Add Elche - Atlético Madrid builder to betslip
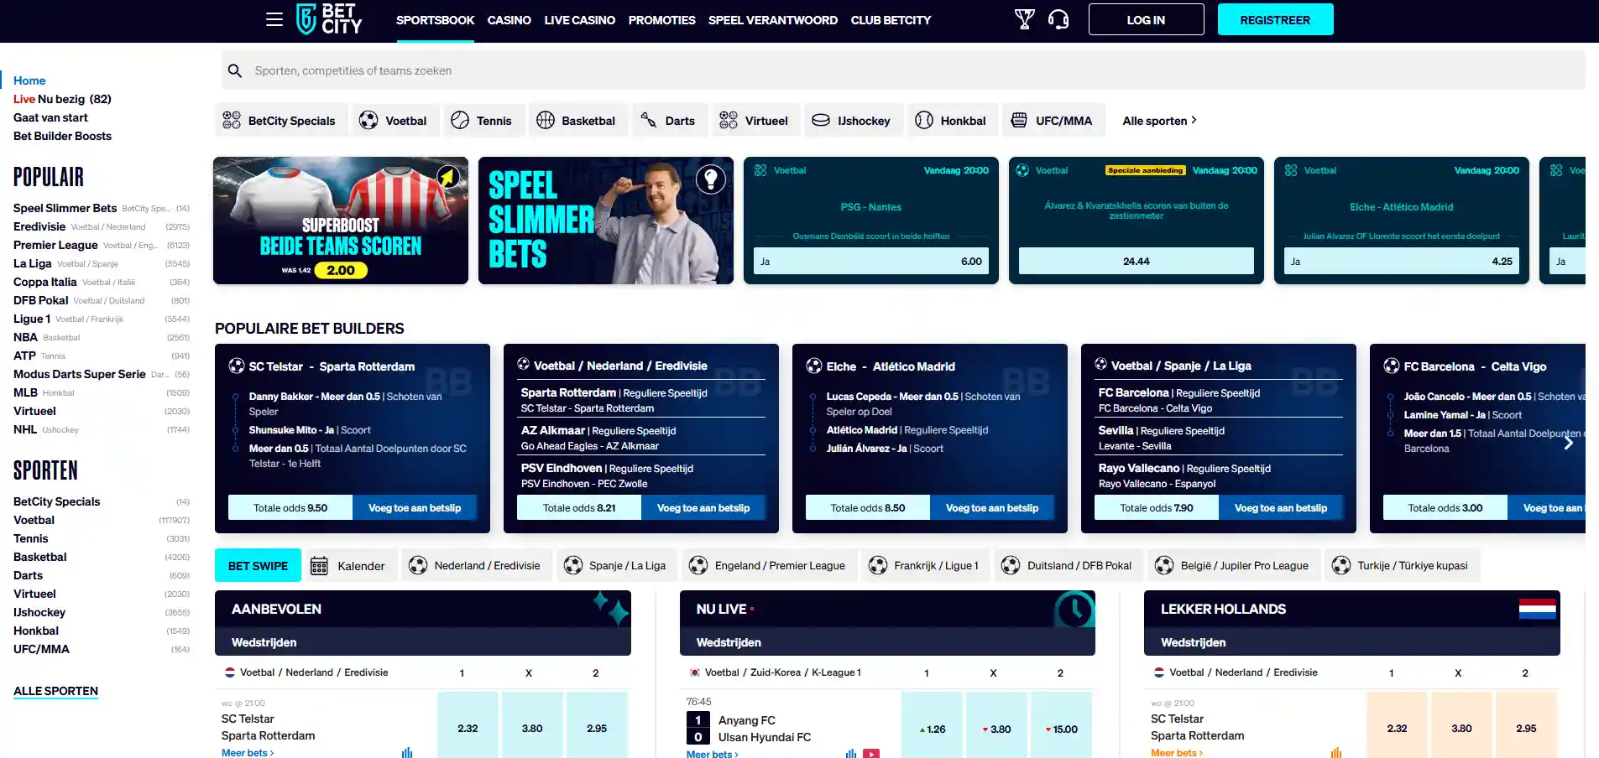Viewport: 1599px width, 758px height. 992,507
